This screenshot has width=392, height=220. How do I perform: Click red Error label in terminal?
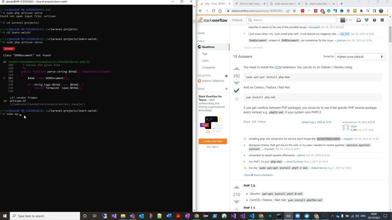pyautogui.click(x=9, y=49)
